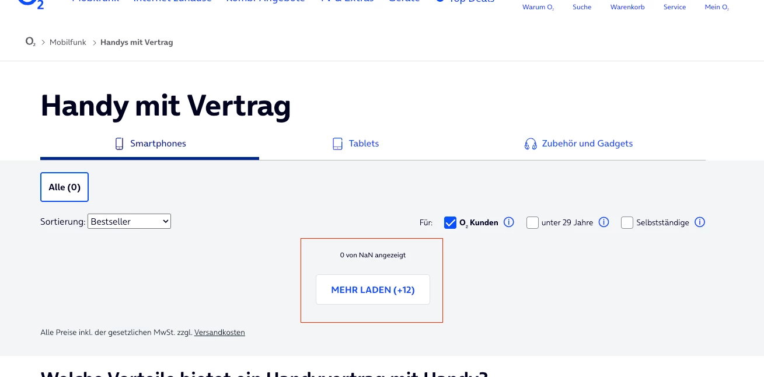764x377 pixels.
Task: Click the 'Handy mit Vertrag' heading
Action: [165, 106]
